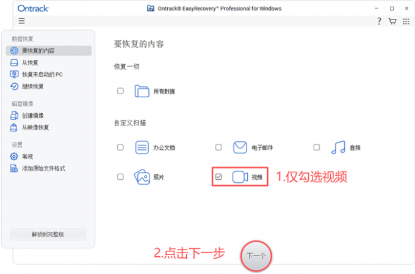Click the 创建镜像 icon
The width and height of the screenshot is (415, 274).
point(14,116)
